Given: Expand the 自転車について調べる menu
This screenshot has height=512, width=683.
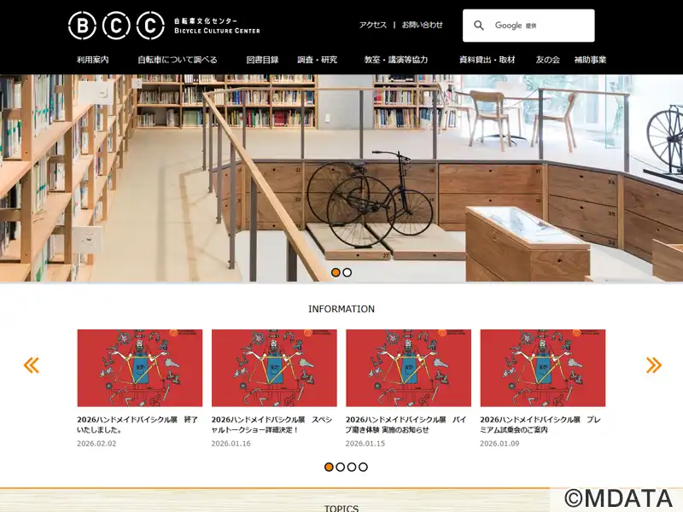Looking at the screenshot, I should 178,60.
